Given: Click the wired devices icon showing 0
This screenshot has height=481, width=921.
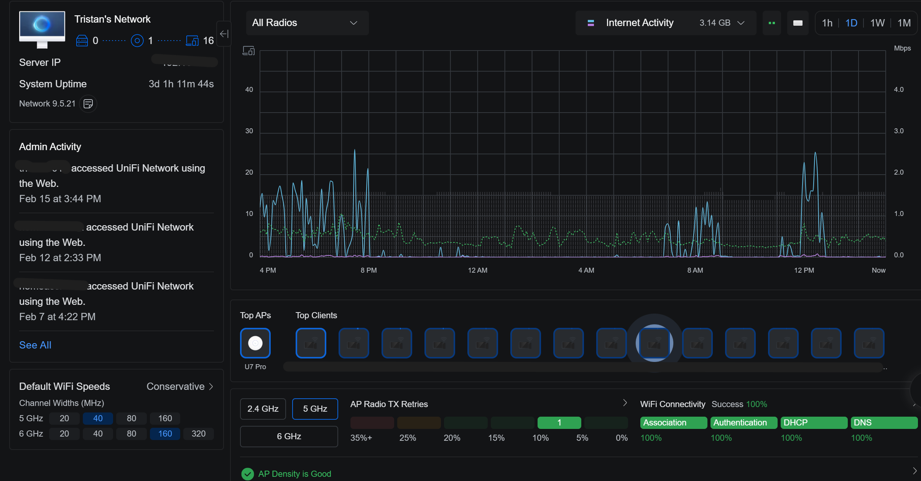Looking at the screenshot, I should pos(82,40).
